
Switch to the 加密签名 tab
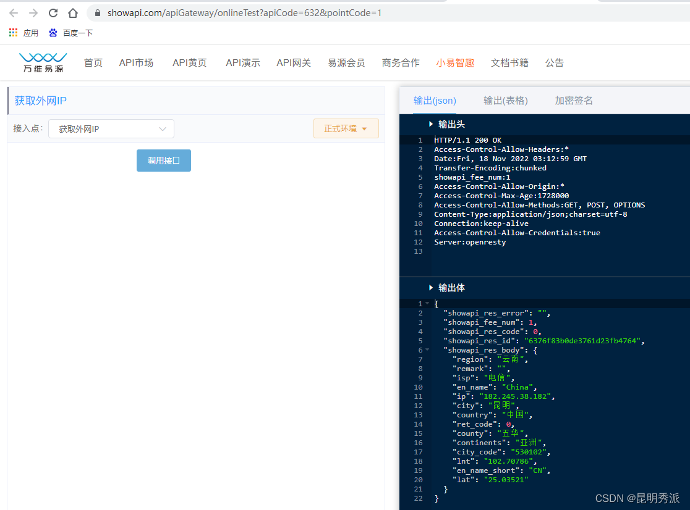[x=574, y=101]
